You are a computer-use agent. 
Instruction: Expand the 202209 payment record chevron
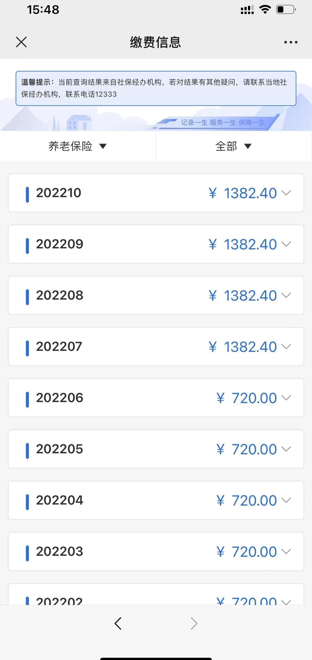[286, 244]
